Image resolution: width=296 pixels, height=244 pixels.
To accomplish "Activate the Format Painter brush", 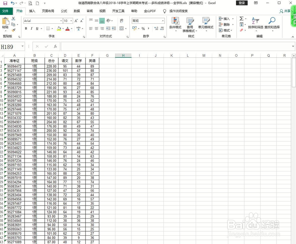I will pyautogui.click(x=13, y=30).
